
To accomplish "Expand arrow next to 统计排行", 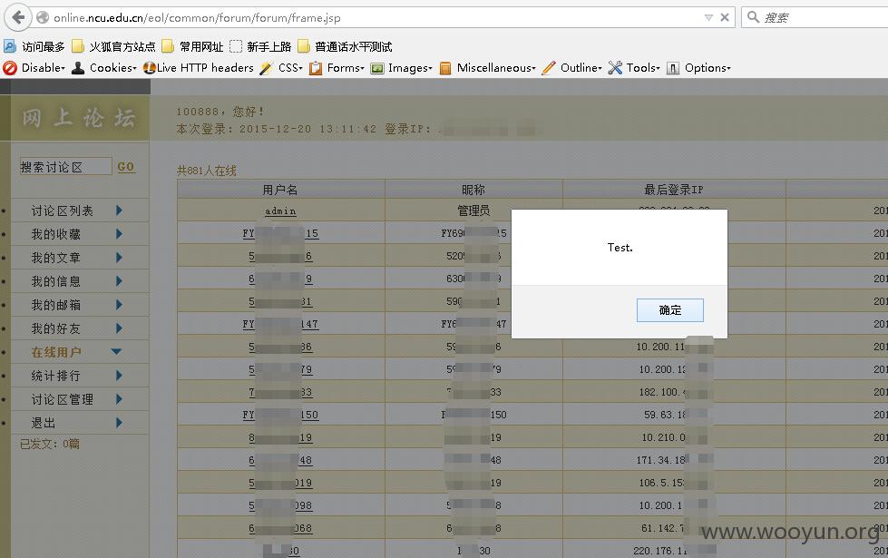I will tap(119, 376).
